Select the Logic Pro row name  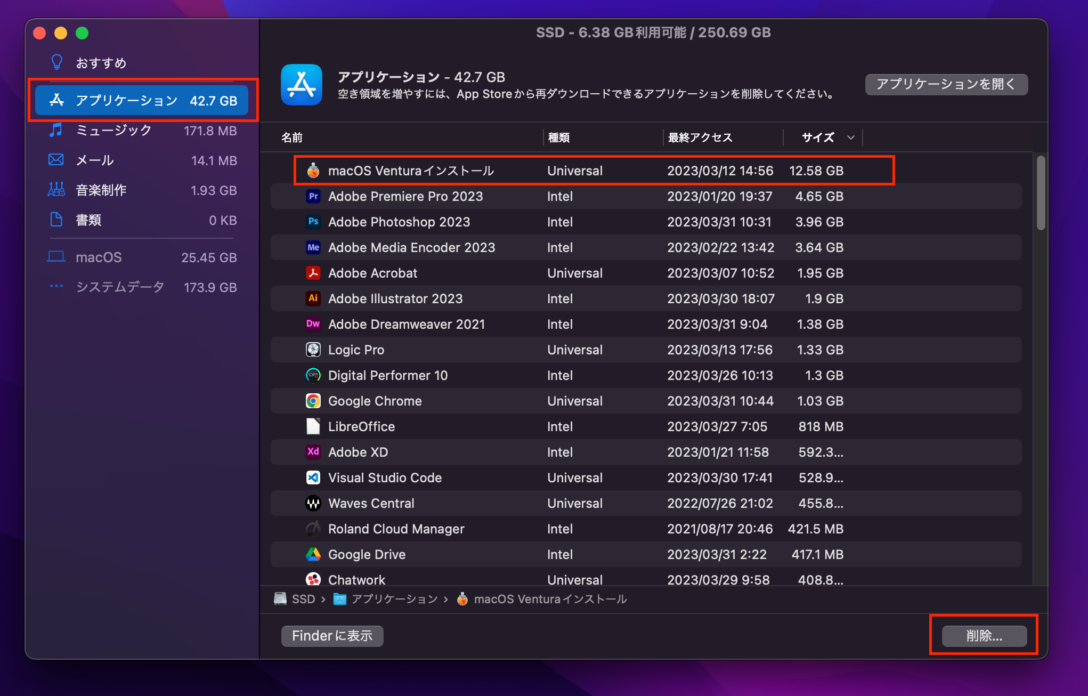[356, 350]
